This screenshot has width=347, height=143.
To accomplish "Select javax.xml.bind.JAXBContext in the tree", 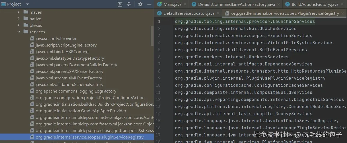I will coord(62,52).
